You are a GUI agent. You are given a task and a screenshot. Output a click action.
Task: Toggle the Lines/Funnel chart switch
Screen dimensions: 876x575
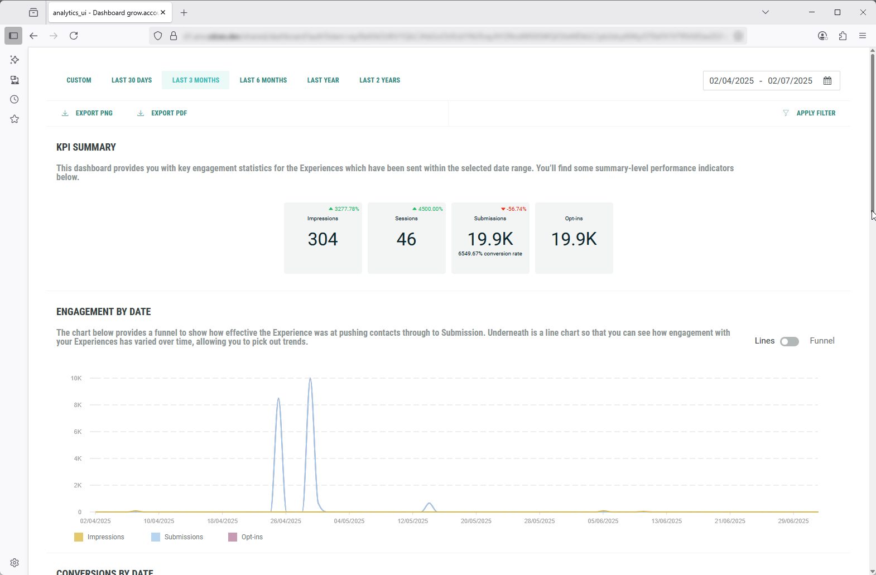click(x=789, y=341)
